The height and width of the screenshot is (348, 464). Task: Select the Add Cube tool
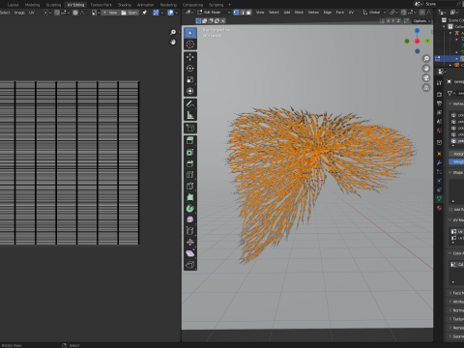click(x=190, y=128)
